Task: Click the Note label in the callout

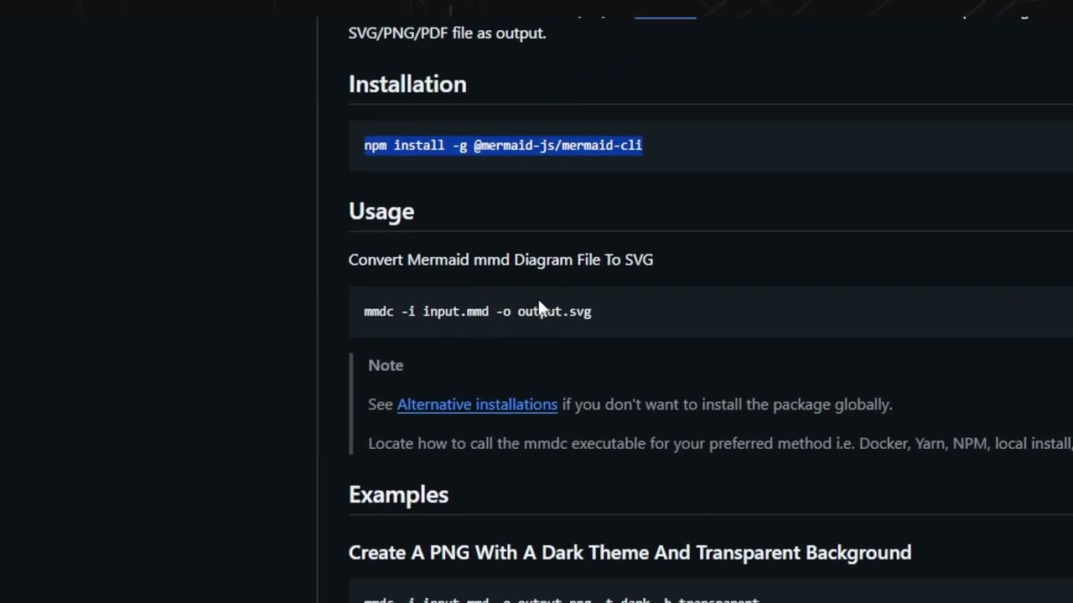Action: click(386, 365)
